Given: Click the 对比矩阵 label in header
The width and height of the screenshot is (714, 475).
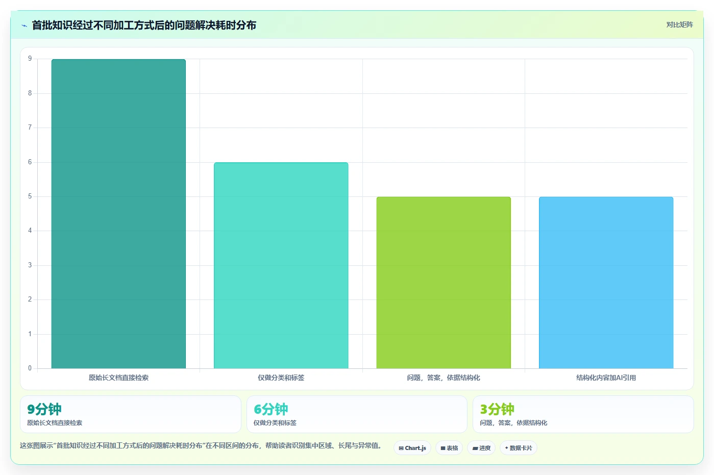Looking at the screenshot, I should click(679, 24).
